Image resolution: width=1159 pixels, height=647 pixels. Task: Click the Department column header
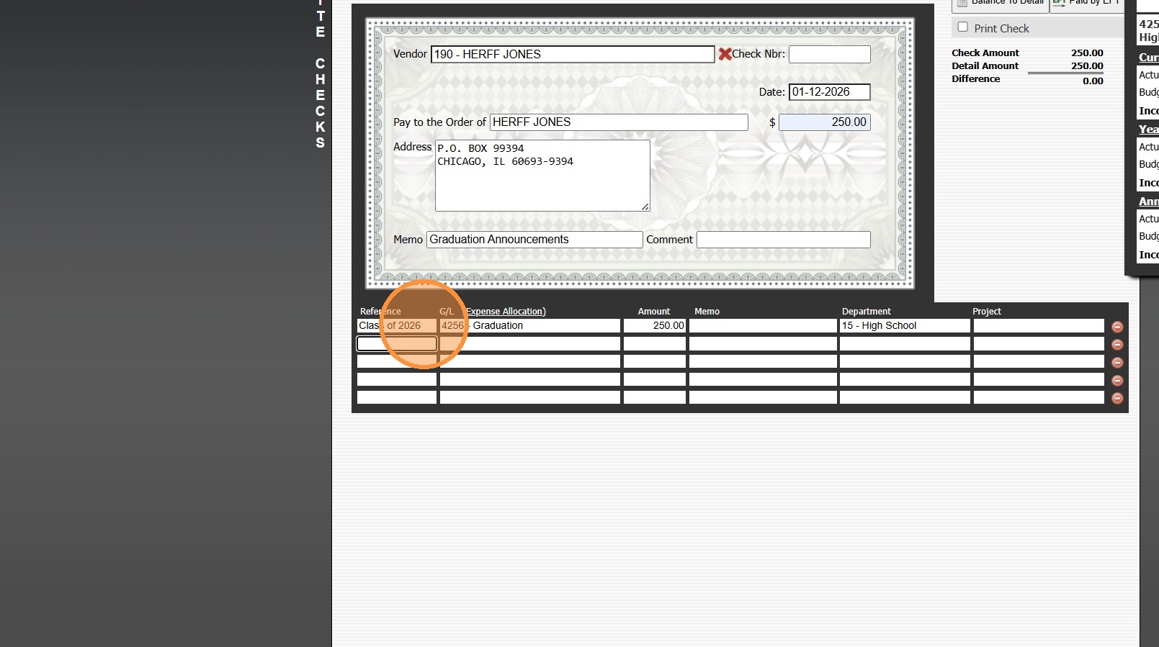(866, 312)
